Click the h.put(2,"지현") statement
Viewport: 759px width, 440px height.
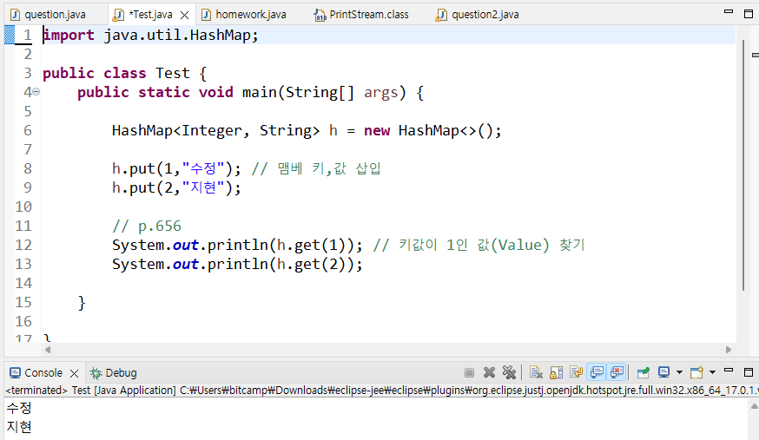tap(176, 187)
